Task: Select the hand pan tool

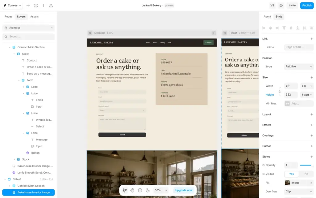Action: 132,190
